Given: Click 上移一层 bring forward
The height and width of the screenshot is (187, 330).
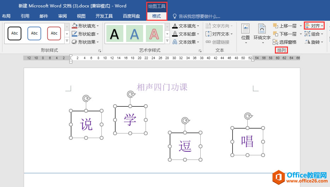Looking at the screenshot, I should click(285, 26).
